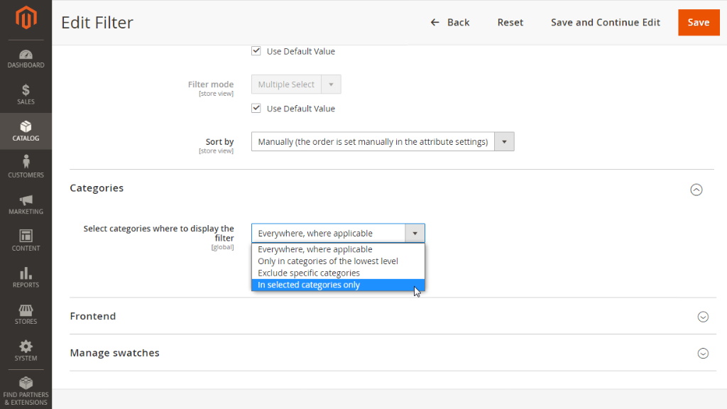Open the Sales sidebar menu
Screen dimensions: 727x409
click(x=26, y=94)
